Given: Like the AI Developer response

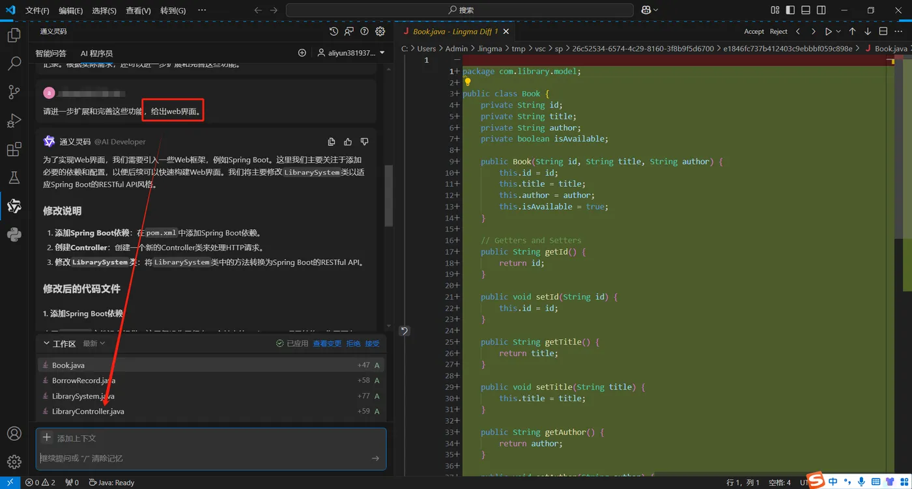Looking at the screenshot, I should coord(348,141).
